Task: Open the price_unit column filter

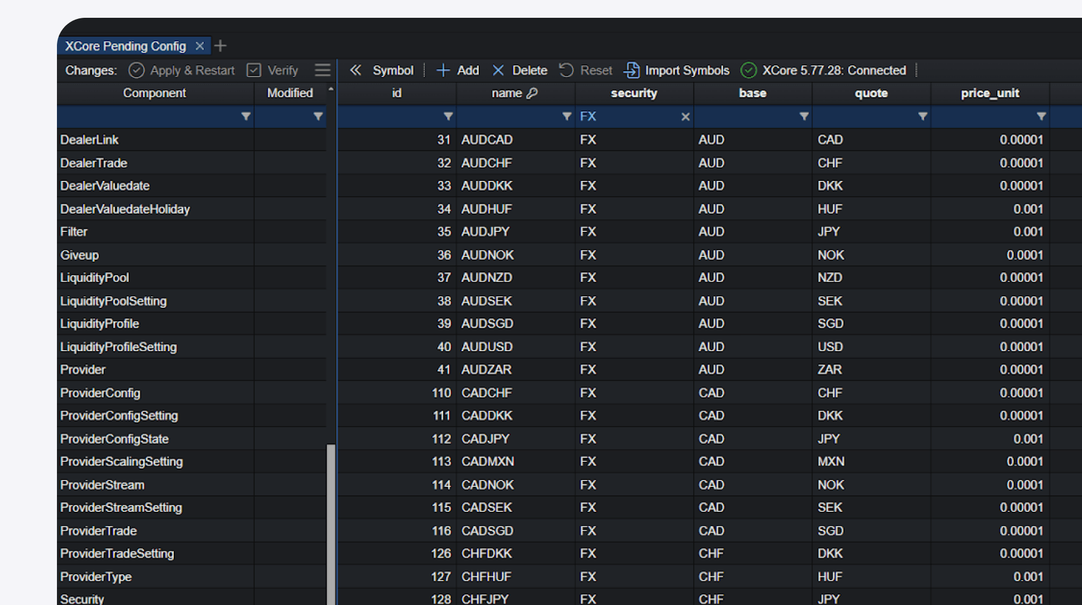Action: pyautogui.click(x=1041, y=116)
